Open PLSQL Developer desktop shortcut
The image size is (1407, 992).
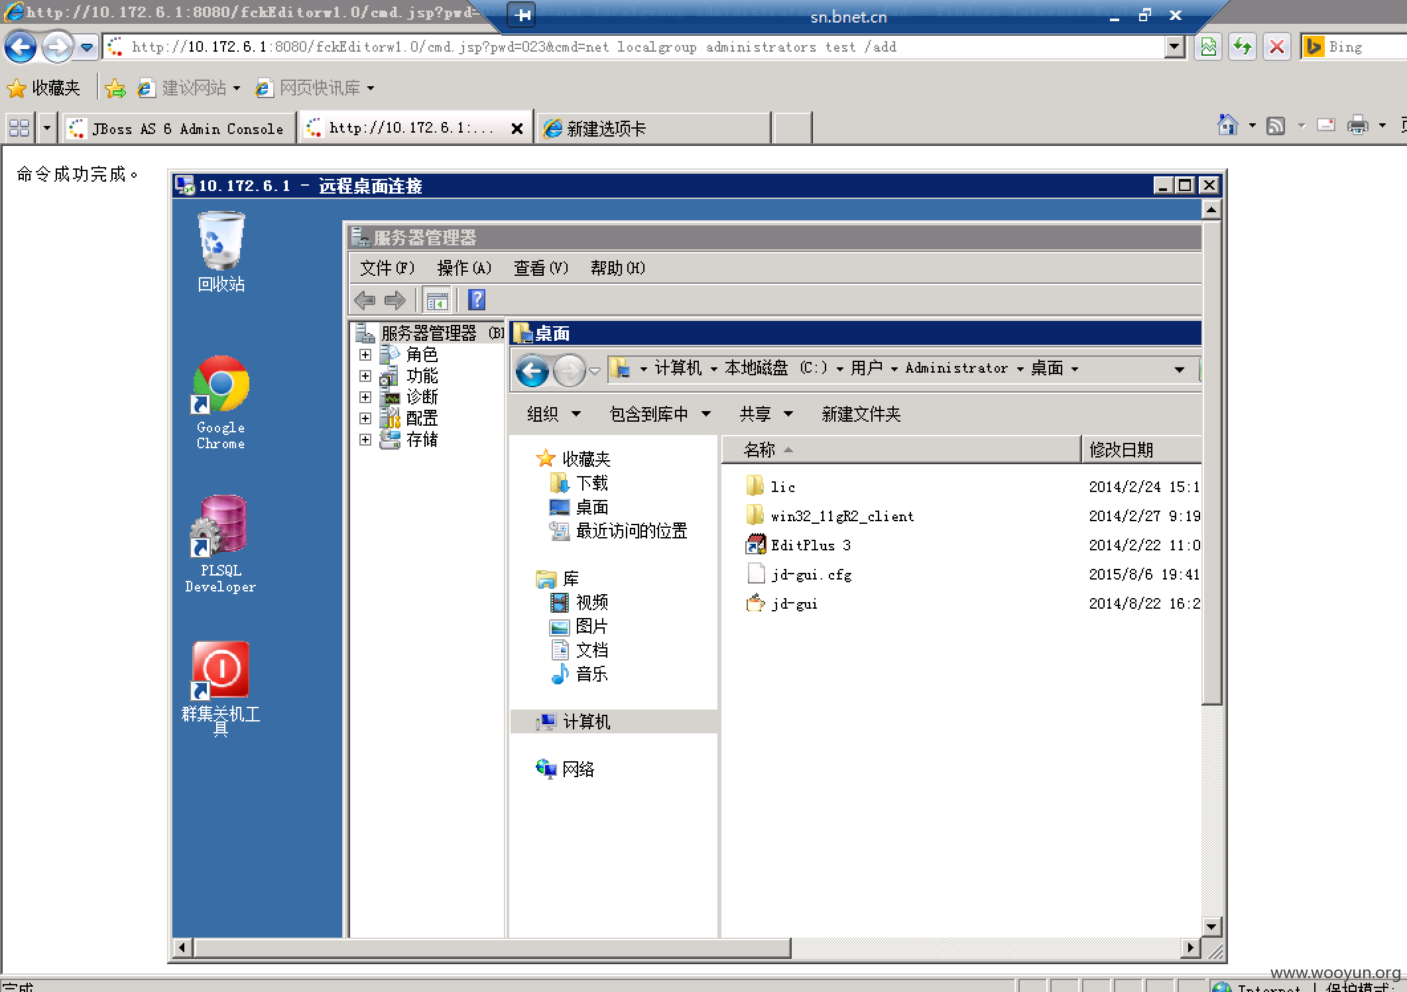pos(221,544)
